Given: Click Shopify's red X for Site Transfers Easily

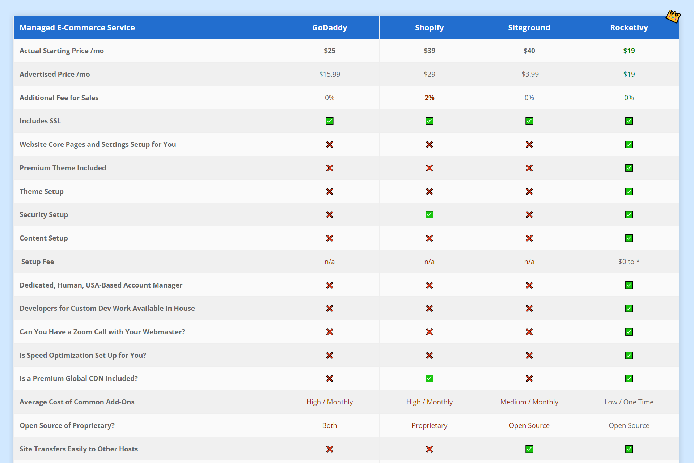Looking at the screenshot, I should pyautogui.click(x=429, y=449).
